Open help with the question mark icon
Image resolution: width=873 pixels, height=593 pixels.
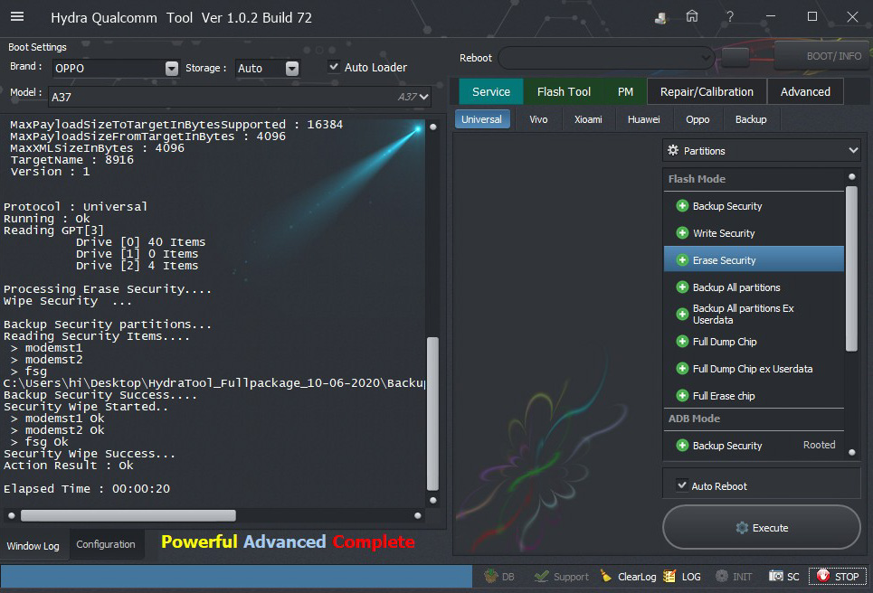[x=730, y=17]
